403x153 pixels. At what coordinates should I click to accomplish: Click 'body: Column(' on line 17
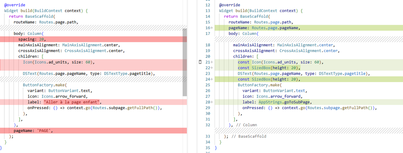point(243,33)
